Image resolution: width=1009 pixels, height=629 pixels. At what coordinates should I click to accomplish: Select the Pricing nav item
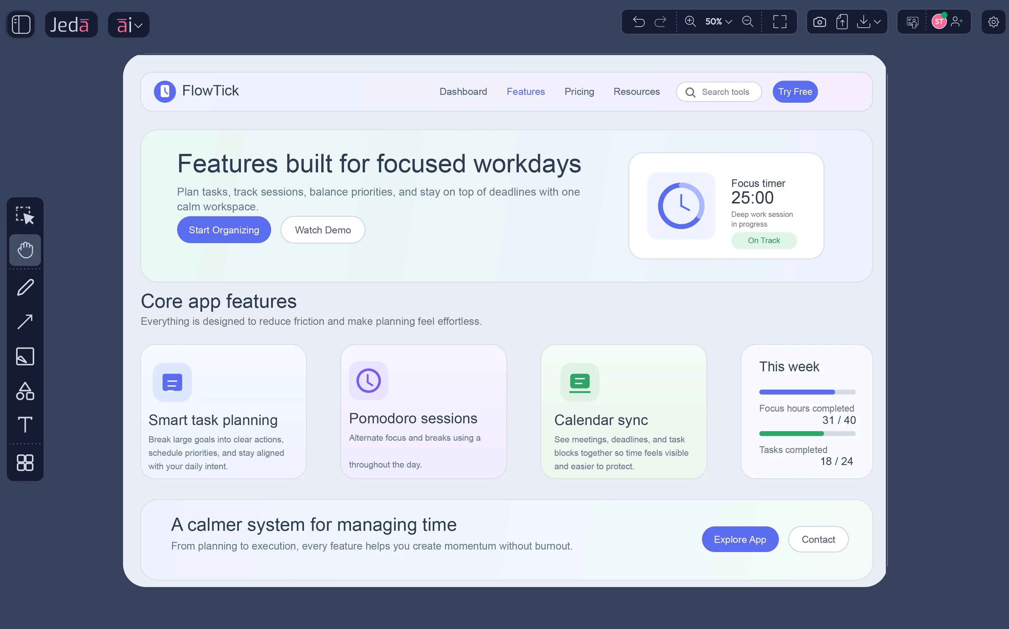coord(579,91)
